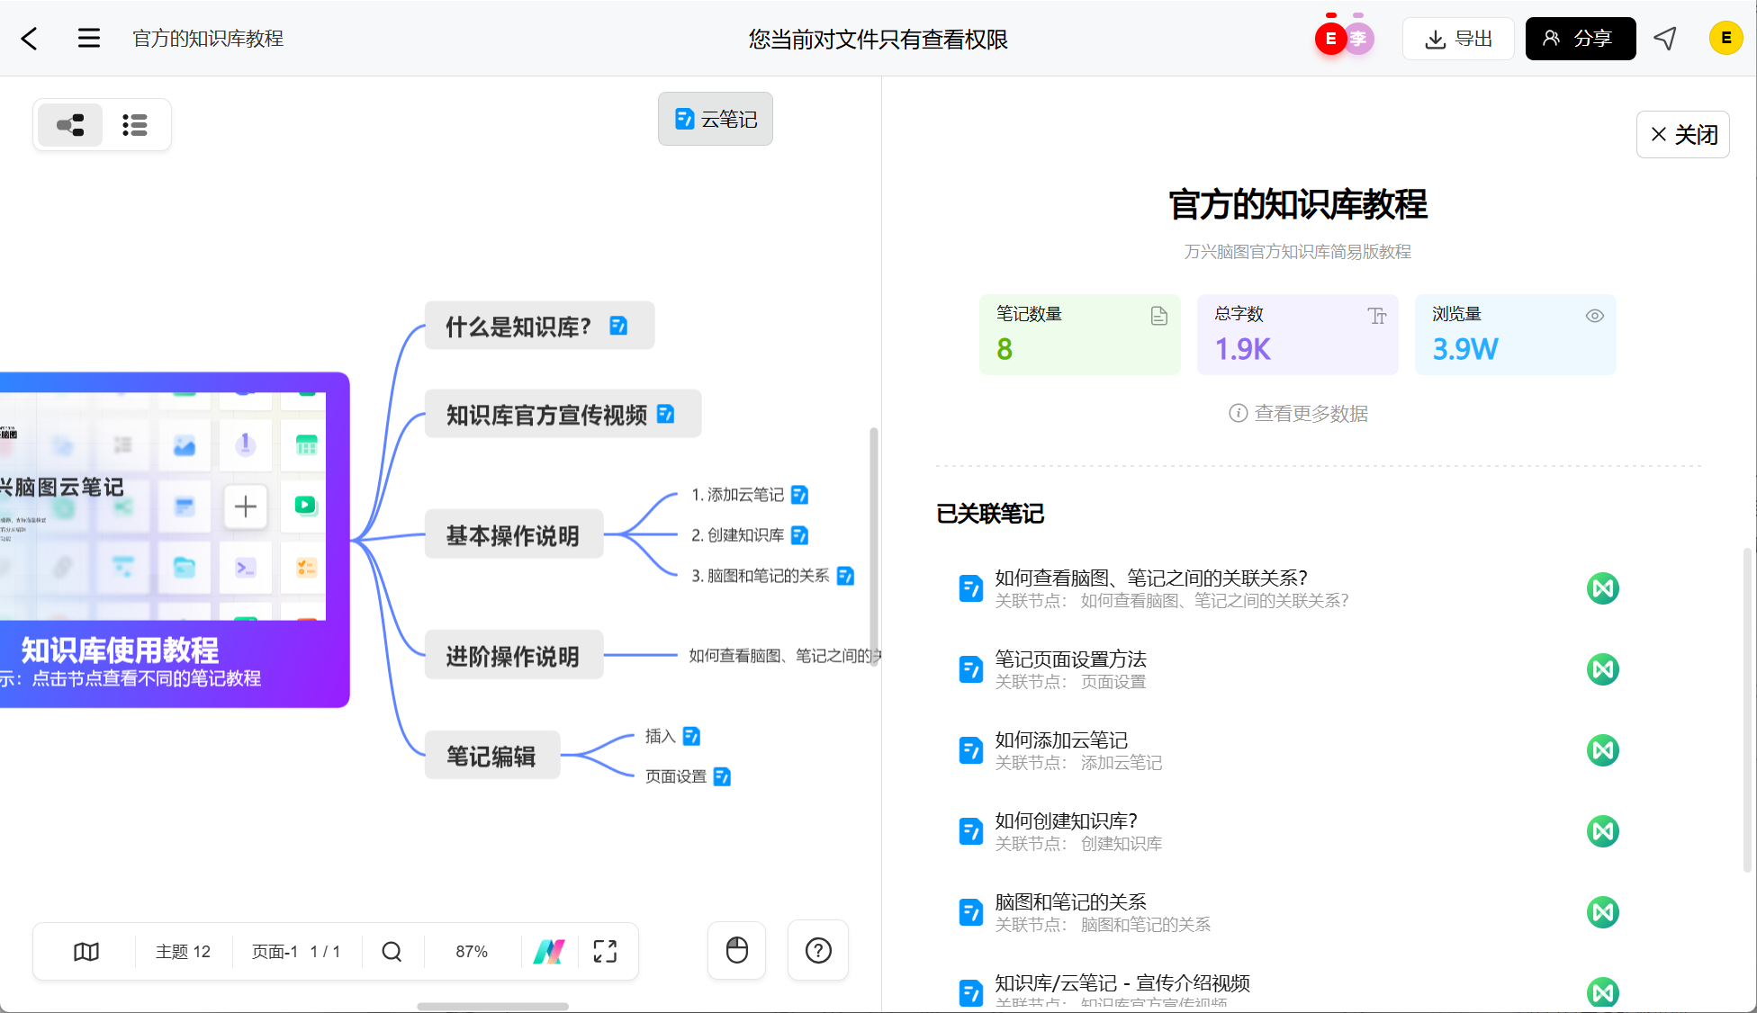
Task: Open the hamburger menu icon
Action: pos(89,39)
